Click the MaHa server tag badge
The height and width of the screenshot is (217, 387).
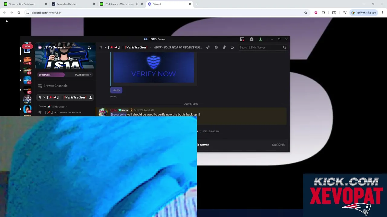(x=123, y=110)
